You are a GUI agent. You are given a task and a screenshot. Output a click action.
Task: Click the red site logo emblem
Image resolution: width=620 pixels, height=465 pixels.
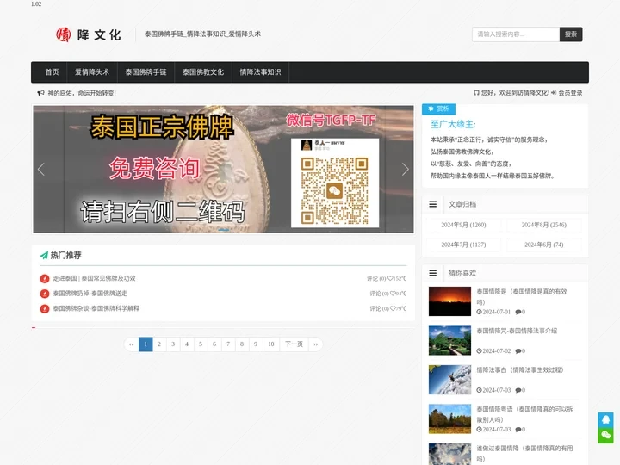tap(63, 34)
